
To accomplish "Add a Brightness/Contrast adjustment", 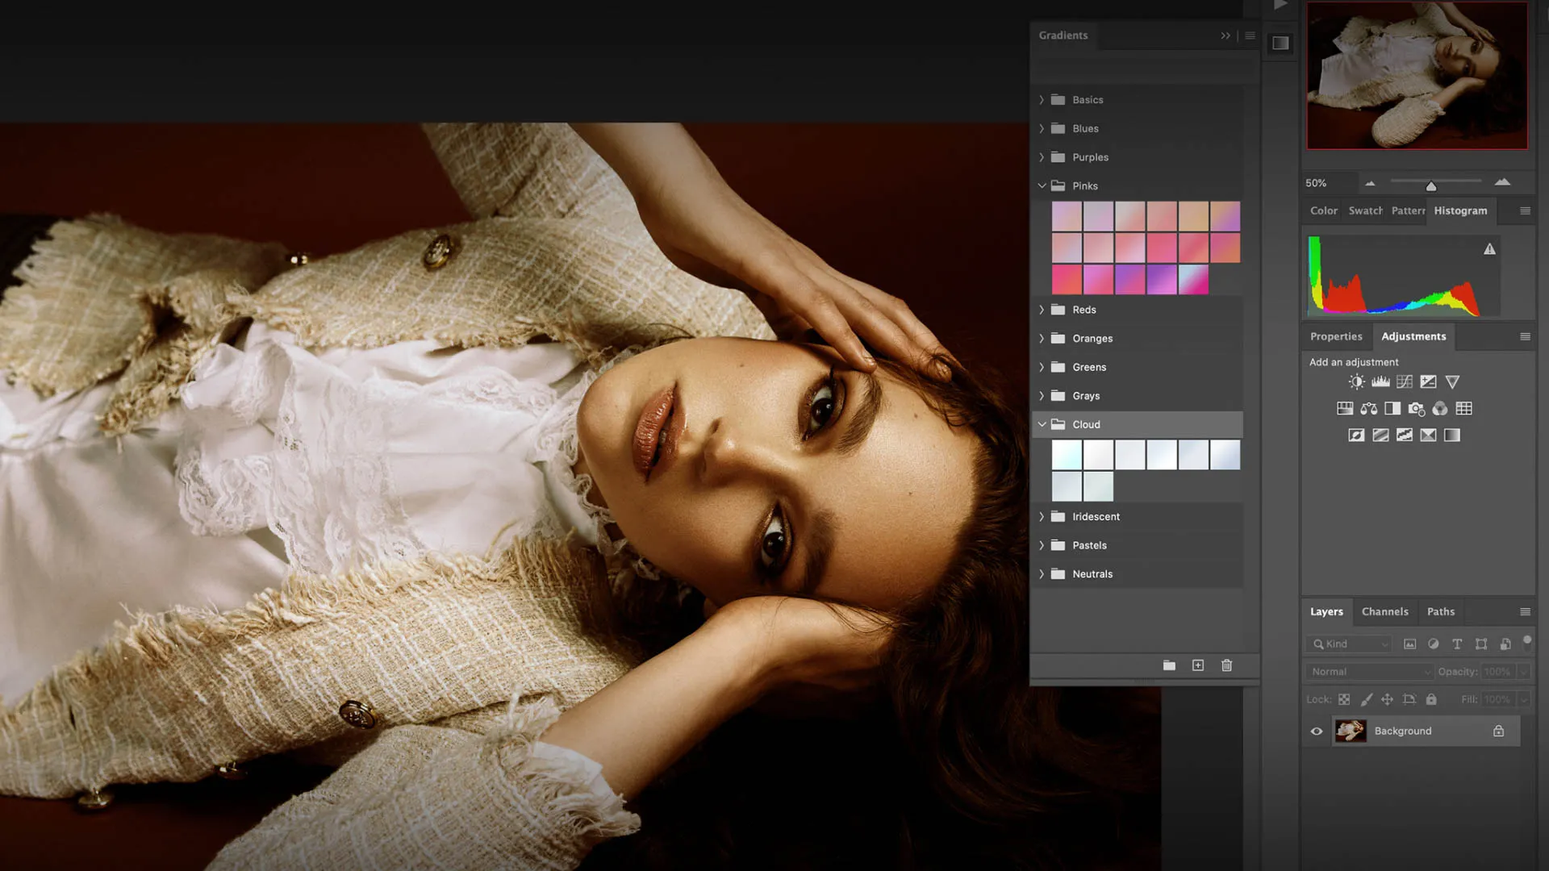I will point(1356,382).
